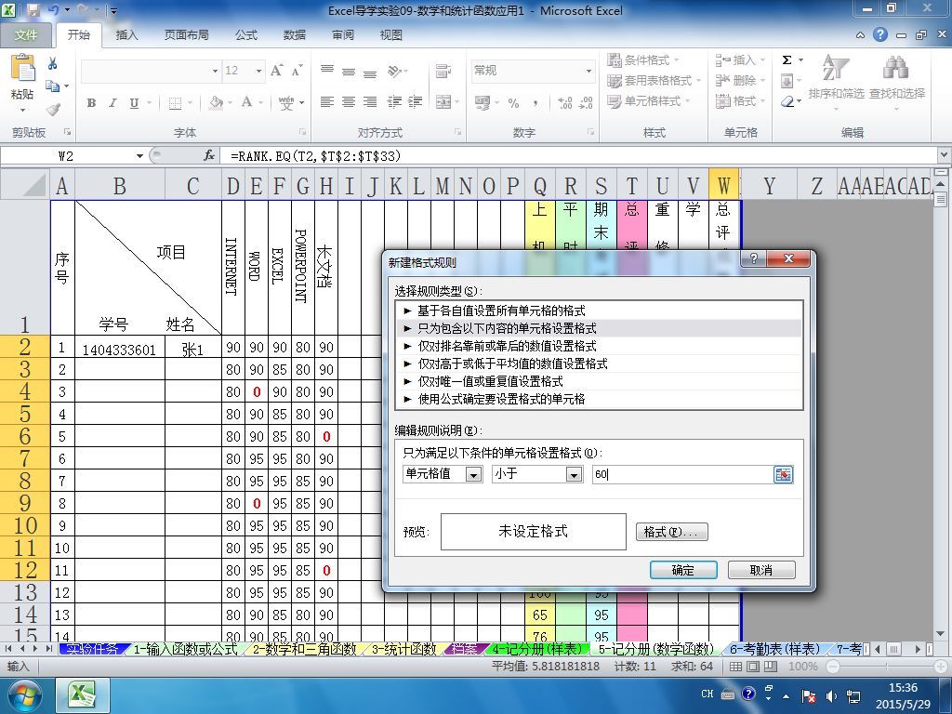Click 取消 to cancel the dialog
This screenshot has width=952, height=714.
[x=761, y=570]
